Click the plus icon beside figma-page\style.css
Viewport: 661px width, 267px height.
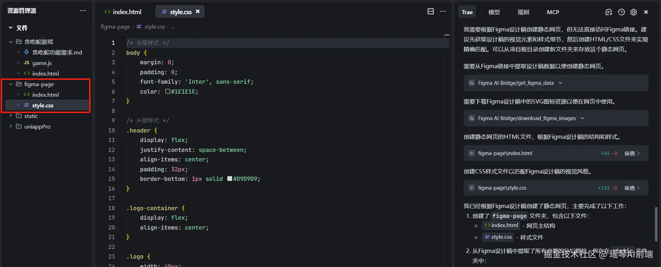click(471, 188)
